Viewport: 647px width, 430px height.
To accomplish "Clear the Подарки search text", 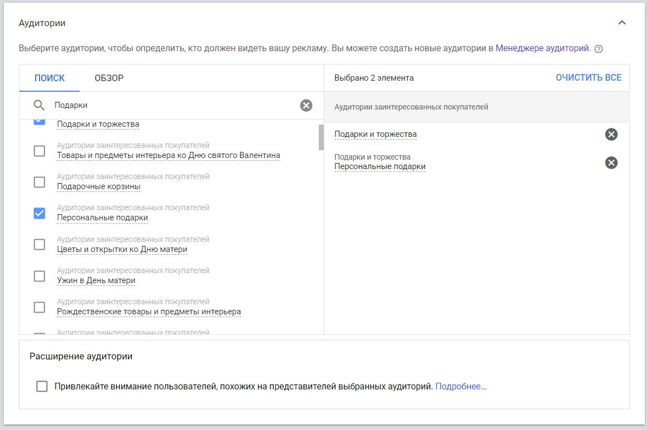I will [x=306, y=105].
